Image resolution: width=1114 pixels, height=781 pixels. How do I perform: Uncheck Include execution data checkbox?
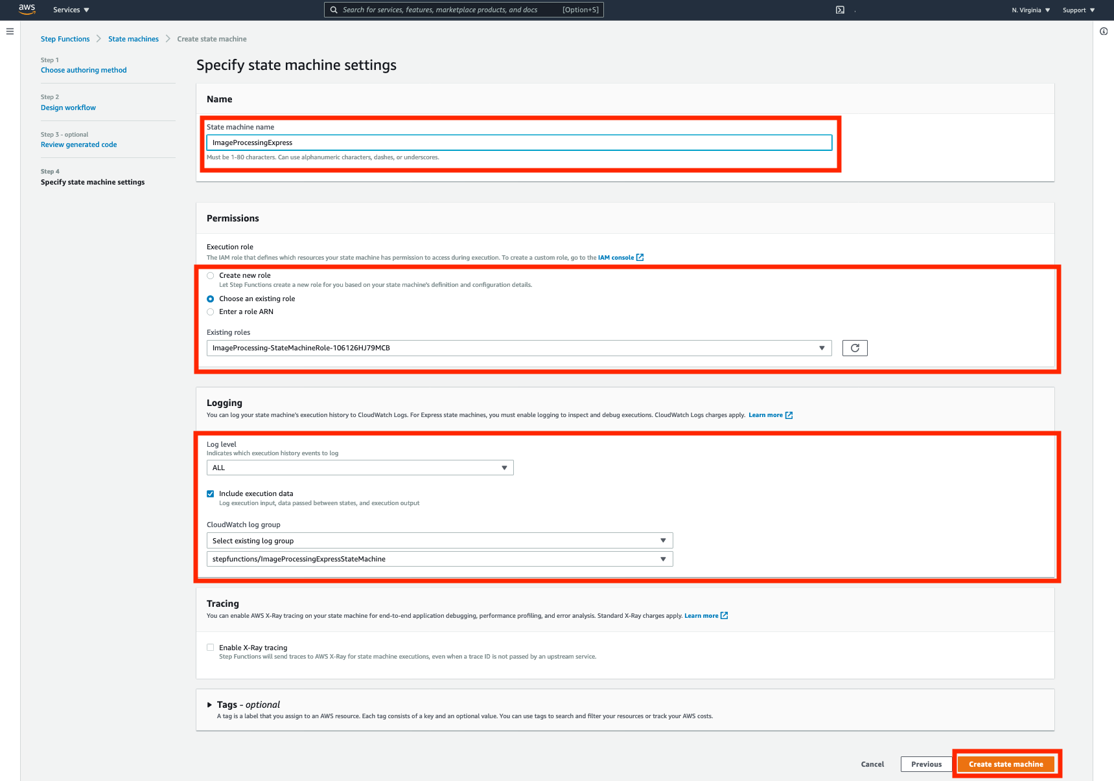pyautogui.click(x=210, y=493)
